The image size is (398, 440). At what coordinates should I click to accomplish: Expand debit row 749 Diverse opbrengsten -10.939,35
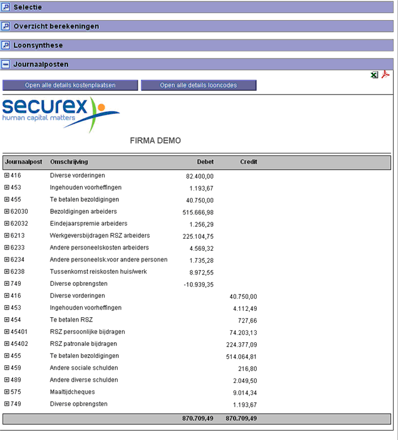click(x=7, y=284)
